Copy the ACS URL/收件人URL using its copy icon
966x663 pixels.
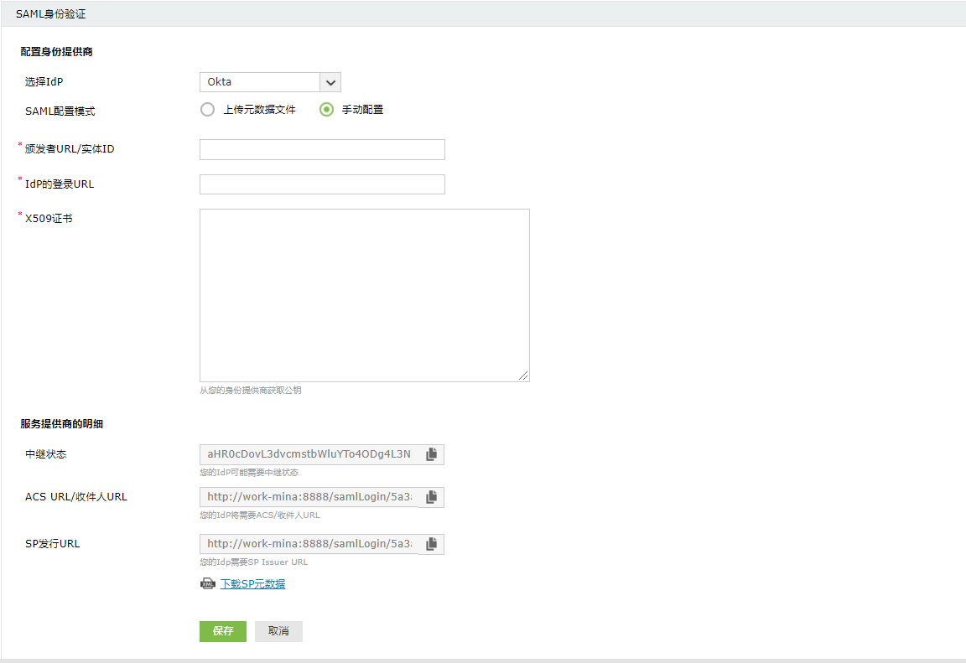(x=432, y=496)
